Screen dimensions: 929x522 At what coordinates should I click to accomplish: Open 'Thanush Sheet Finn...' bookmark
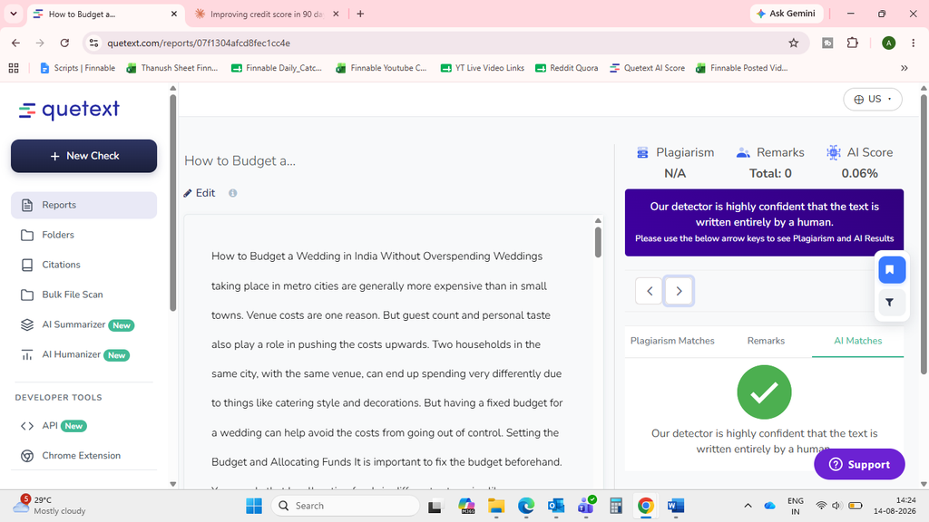[171, 68]
